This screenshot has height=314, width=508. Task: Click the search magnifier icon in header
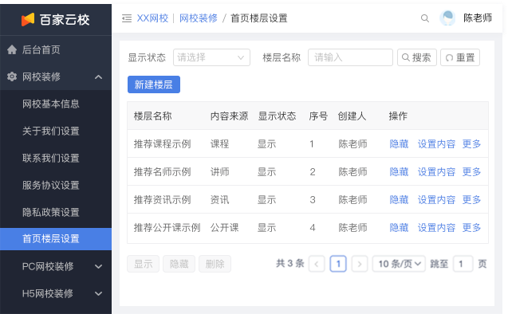tap(425, 18)
